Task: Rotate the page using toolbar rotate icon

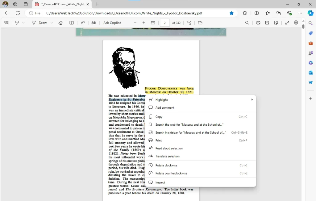Action: coord(189,23)
